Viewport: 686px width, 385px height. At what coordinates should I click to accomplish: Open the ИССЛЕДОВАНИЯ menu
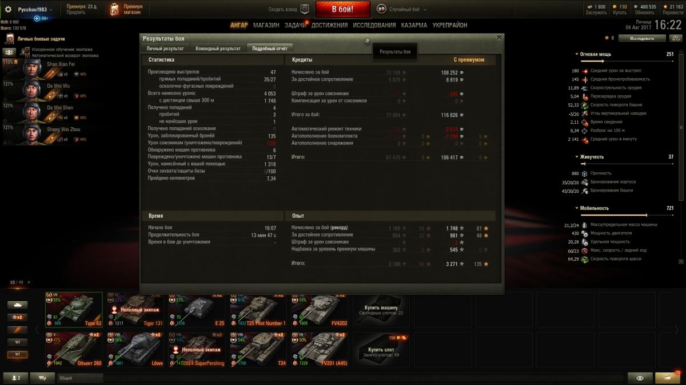point(374,25)
